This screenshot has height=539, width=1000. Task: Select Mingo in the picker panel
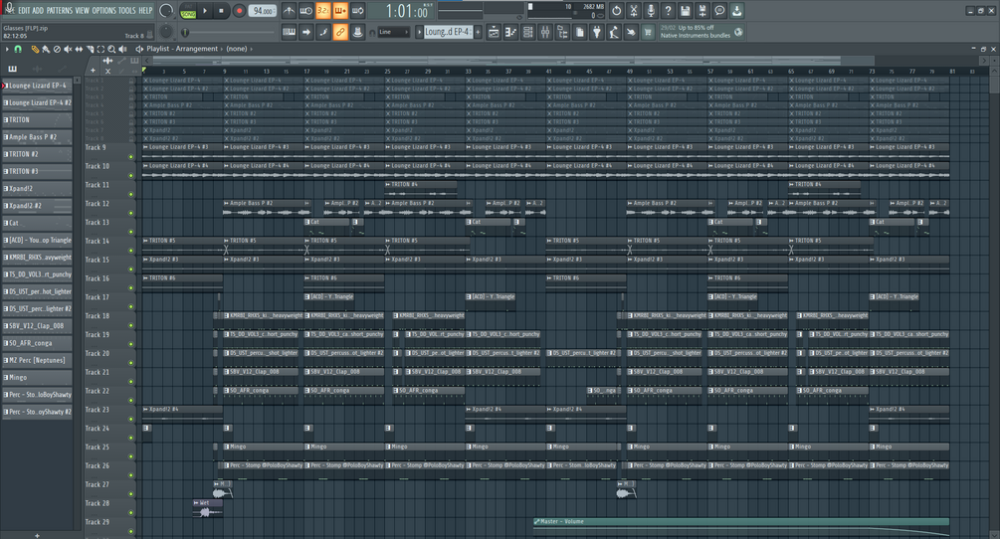37,378
